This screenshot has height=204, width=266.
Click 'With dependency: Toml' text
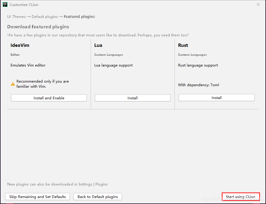pyautogui.click(x=198, y=85)
